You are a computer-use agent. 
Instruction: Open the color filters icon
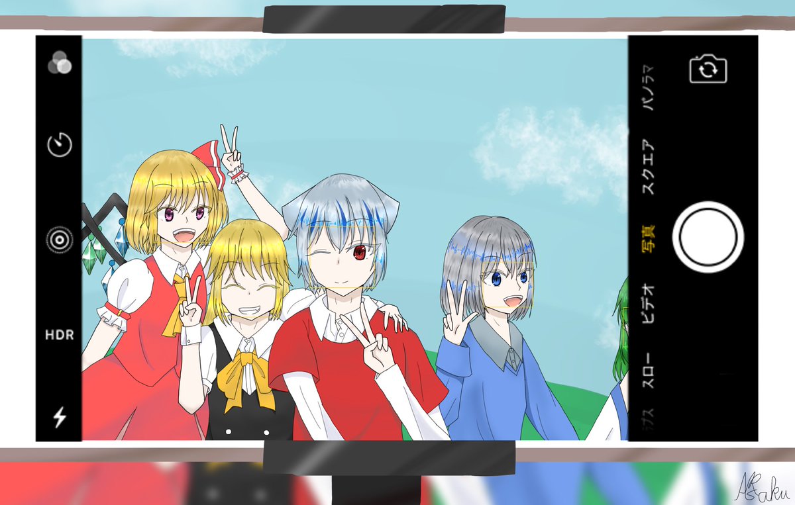click(x=60, y=64)
